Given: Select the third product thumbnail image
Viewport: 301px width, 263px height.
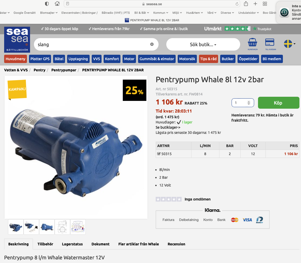Looking at the screenshot, I should 47,227.
